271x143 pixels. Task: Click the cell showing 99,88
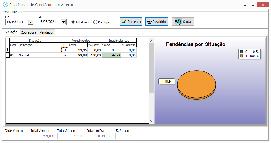coord(78,55)
